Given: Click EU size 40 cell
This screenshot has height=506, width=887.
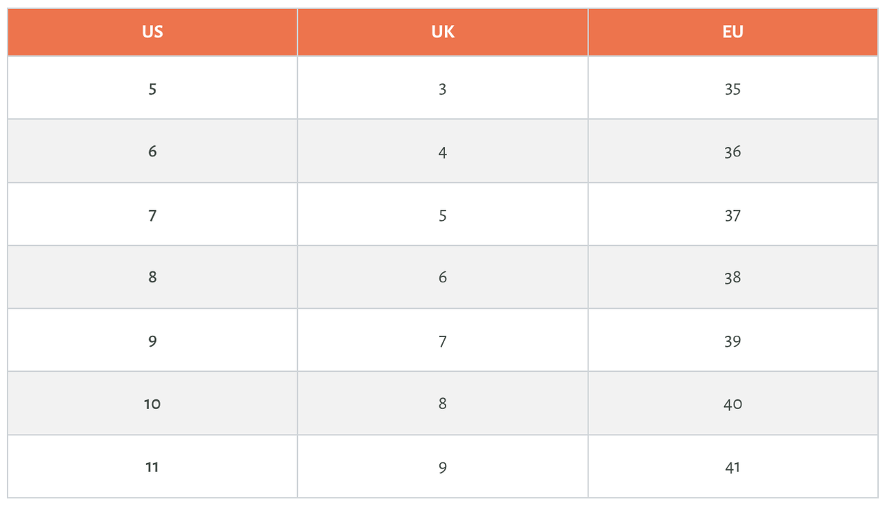Looking at the screenshot, I should (733, 404).
